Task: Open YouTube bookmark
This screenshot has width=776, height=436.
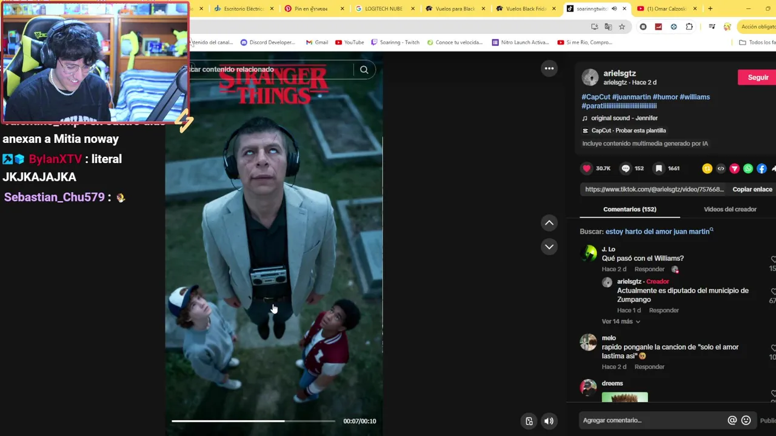Action: 350,42
